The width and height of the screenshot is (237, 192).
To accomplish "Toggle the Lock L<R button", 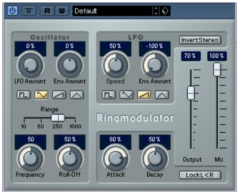I will [200, 175].
